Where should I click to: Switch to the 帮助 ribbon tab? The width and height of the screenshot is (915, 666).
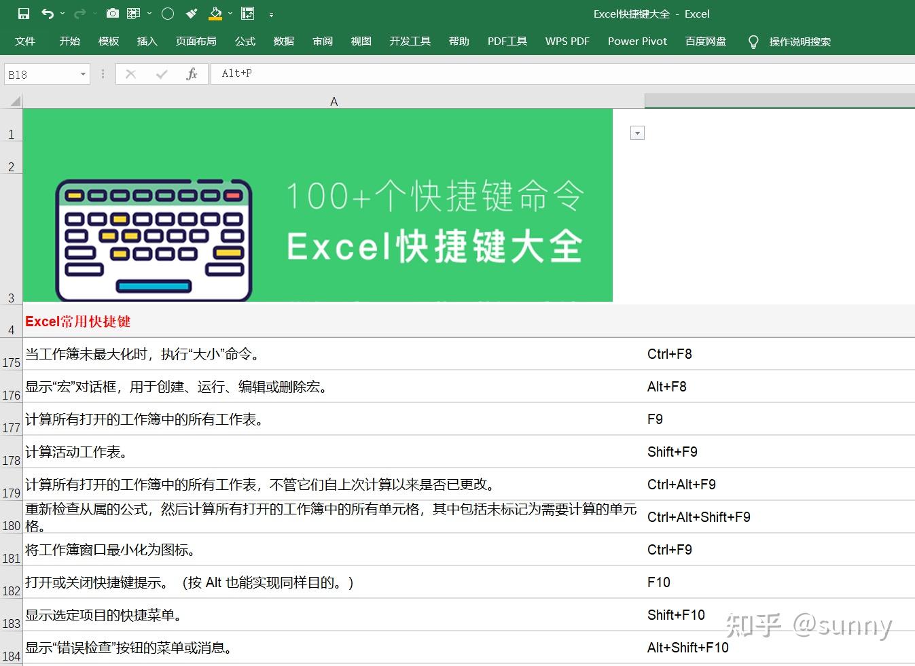pos(459,41)
